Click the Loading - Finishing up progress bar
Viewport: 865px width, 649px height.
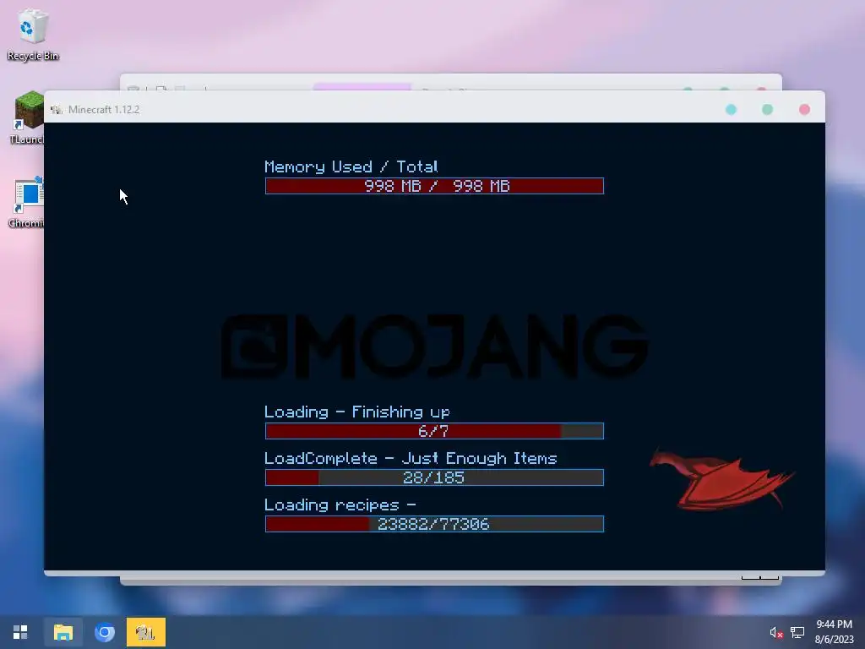pyautogui.click(x=434, y=431)
